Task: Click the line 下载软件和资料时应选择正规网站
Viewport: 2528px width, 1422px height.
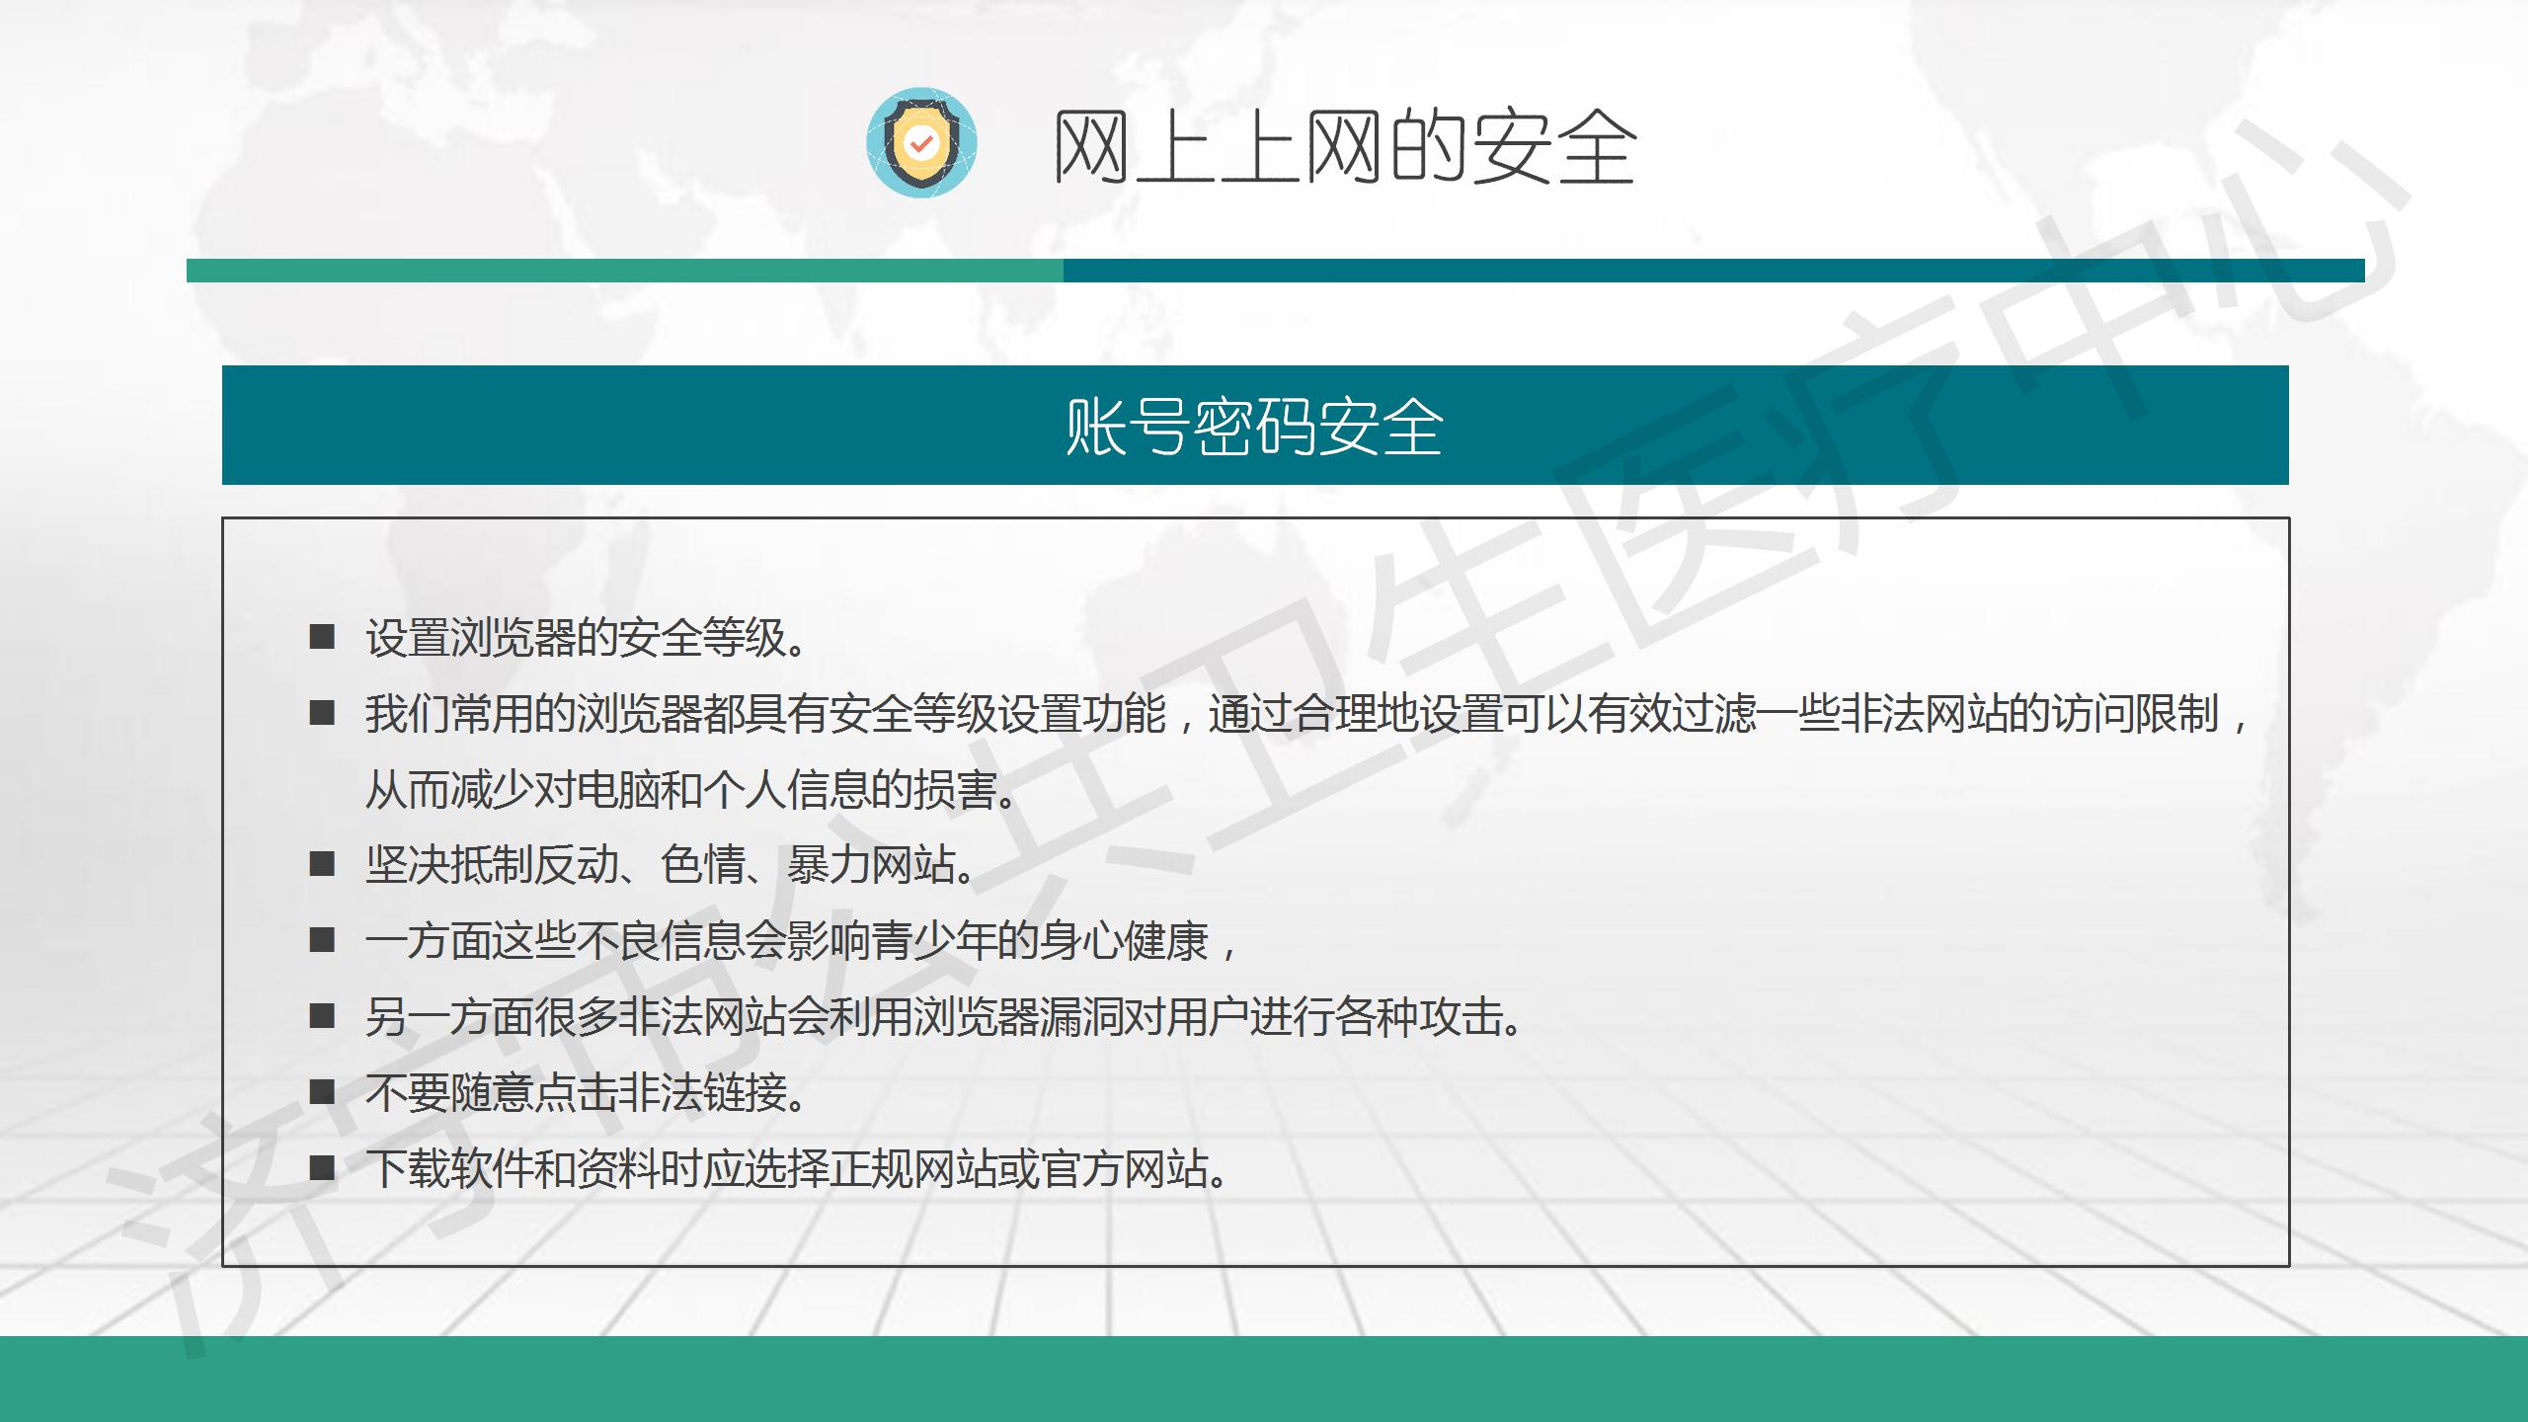Action: tap(796, 1169)
